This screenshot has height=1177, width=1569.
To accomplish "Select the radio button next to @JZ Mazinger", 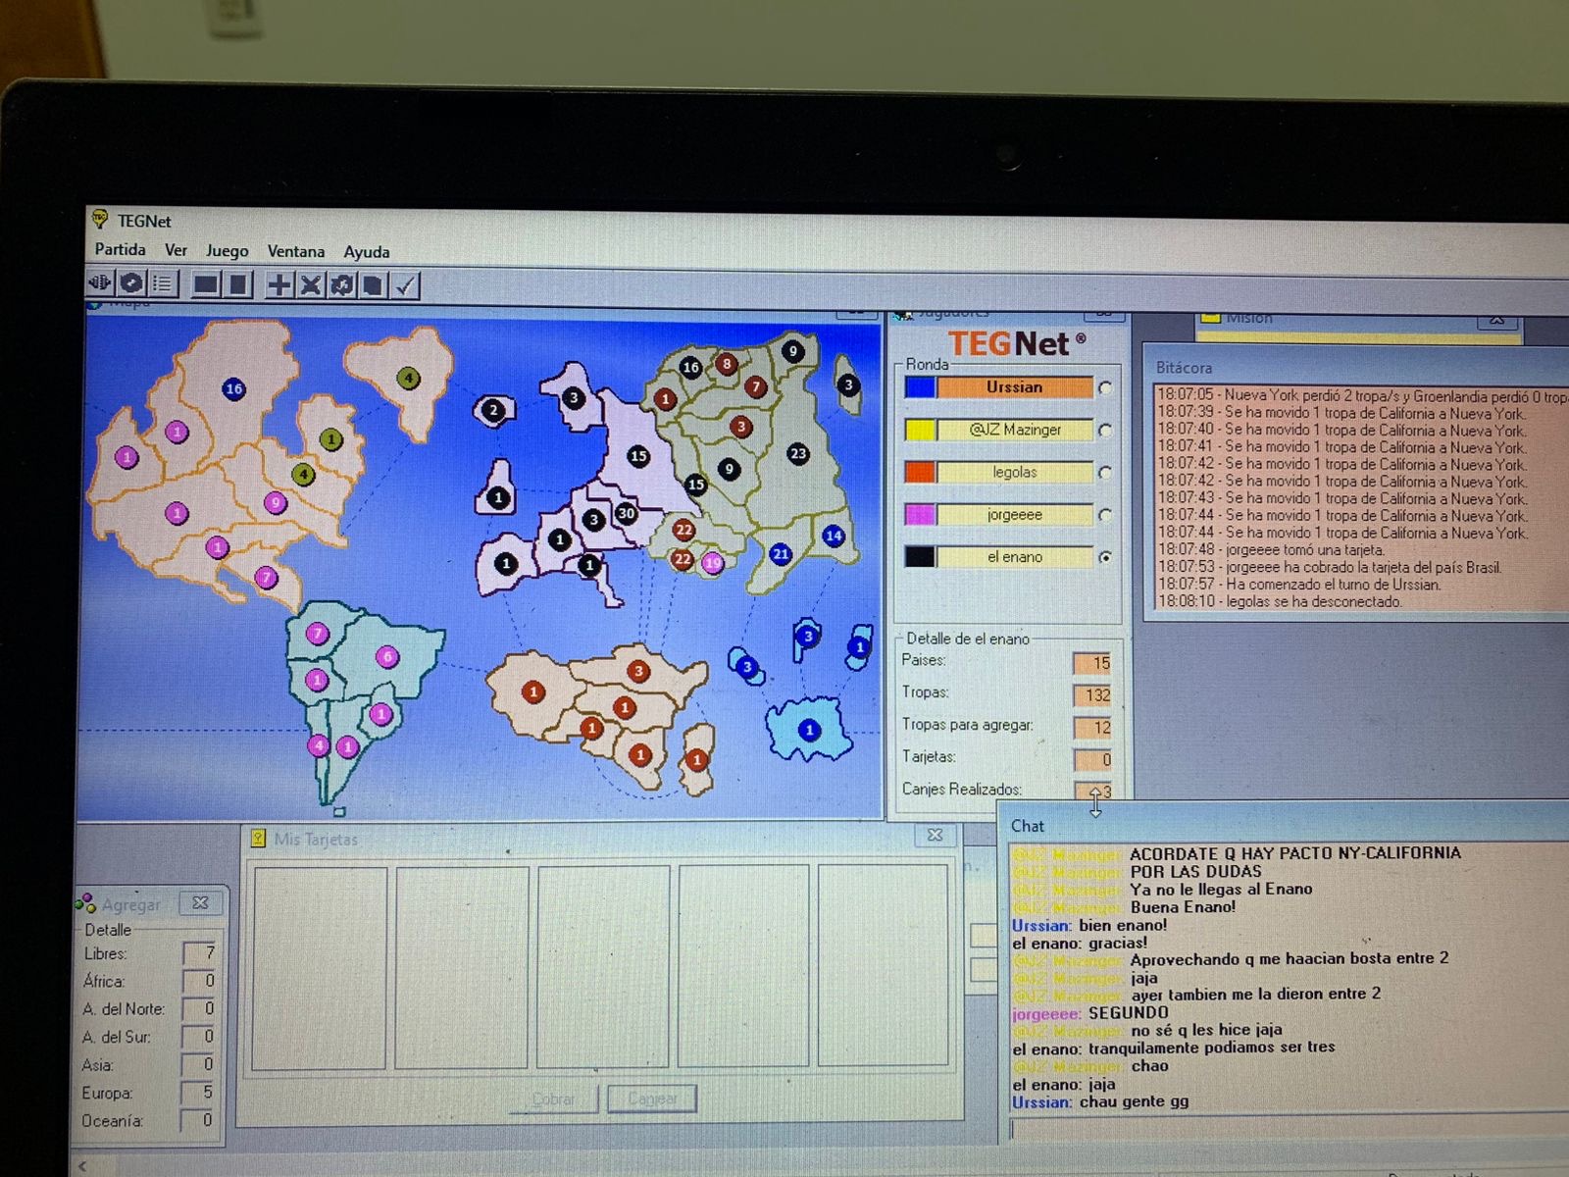I will 1106,431.
